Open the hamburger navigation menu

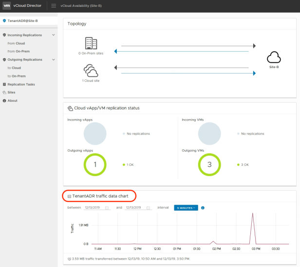[x=54, y=5]
